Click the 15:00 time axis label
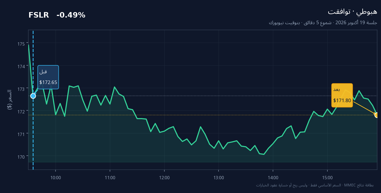 point(327,178)
